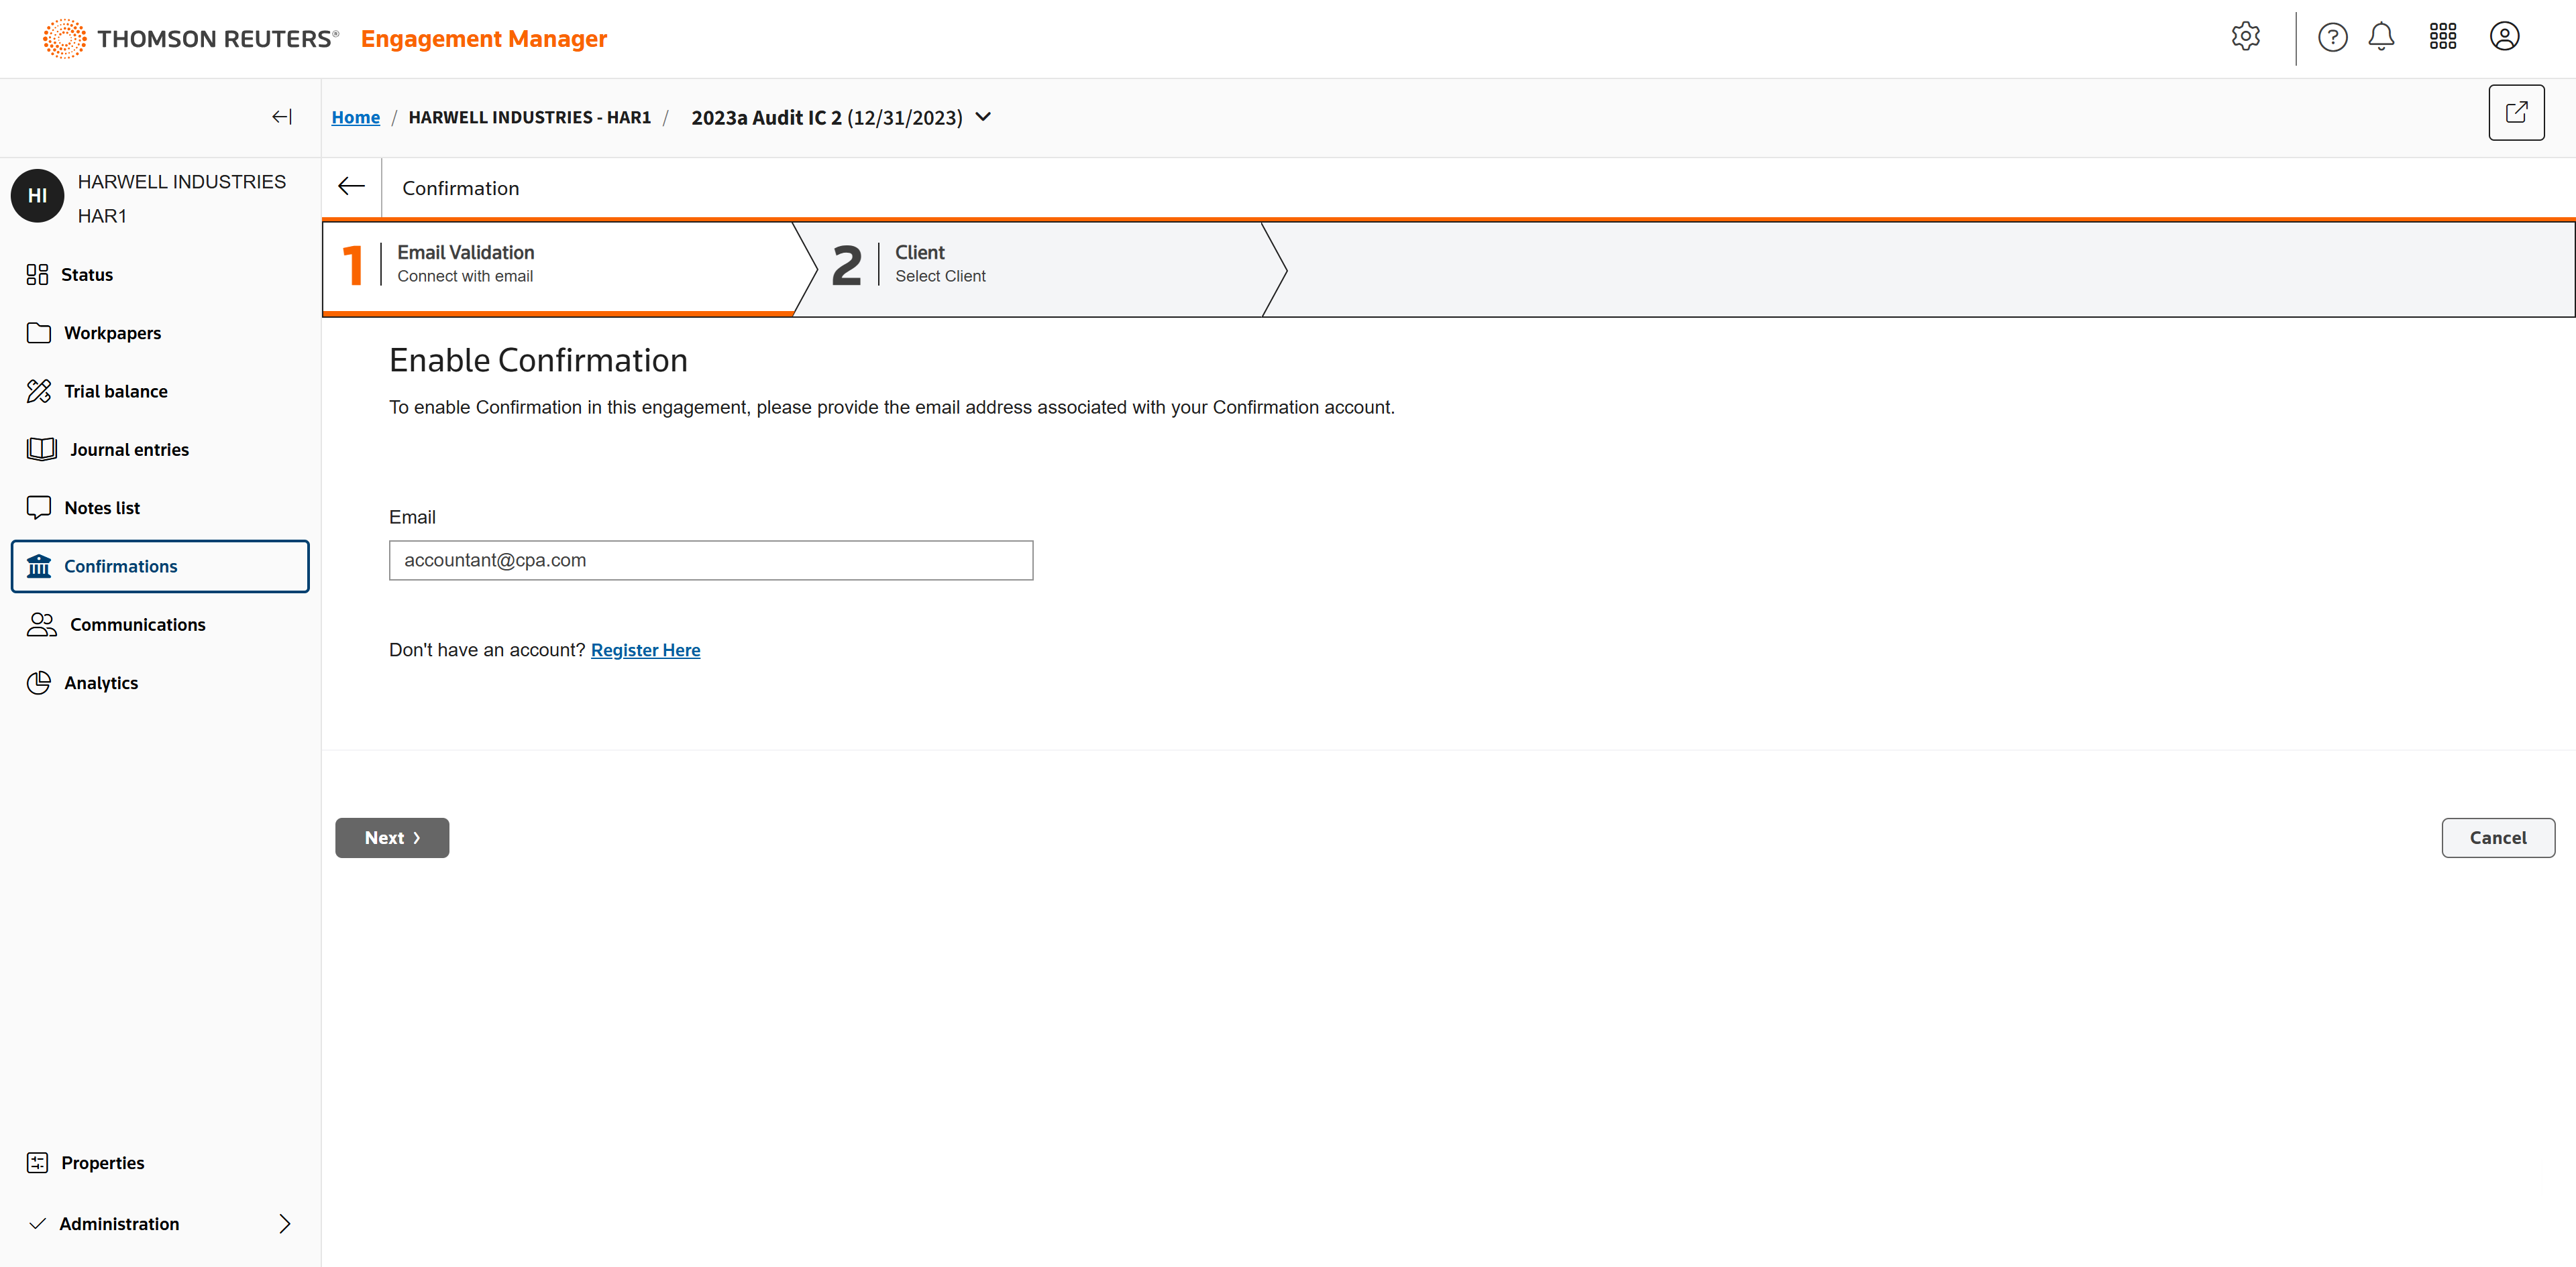Expand the engagement selector dropdown
This screenshot has width=2576, height=1267.
[x=984, y=117]
